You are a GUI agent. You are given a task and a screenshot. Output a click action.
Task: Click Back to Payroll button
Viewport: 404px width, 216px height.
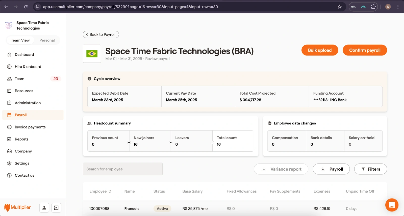click(101, 35)
